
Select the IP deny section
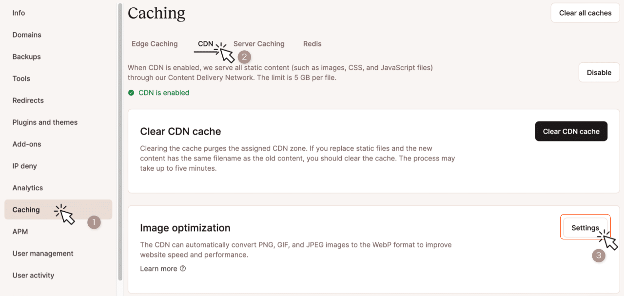[24, 166]
